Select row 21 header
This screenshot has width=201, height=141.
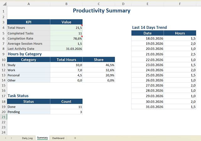[x=3, y=117]
